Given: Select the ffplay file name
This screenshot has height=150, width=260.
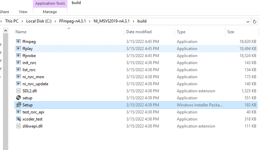Looking at the screenshot, I should pyautogui.click(x=28, y=49).
